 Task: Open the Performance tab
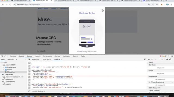(x=47, y=56)
